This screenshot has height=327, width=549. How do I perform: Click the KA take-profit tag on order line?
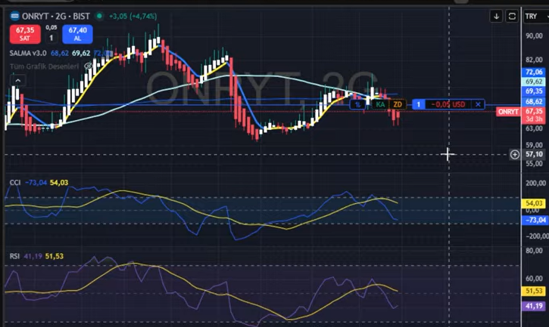pyautogui.click(x=380, y=104)
